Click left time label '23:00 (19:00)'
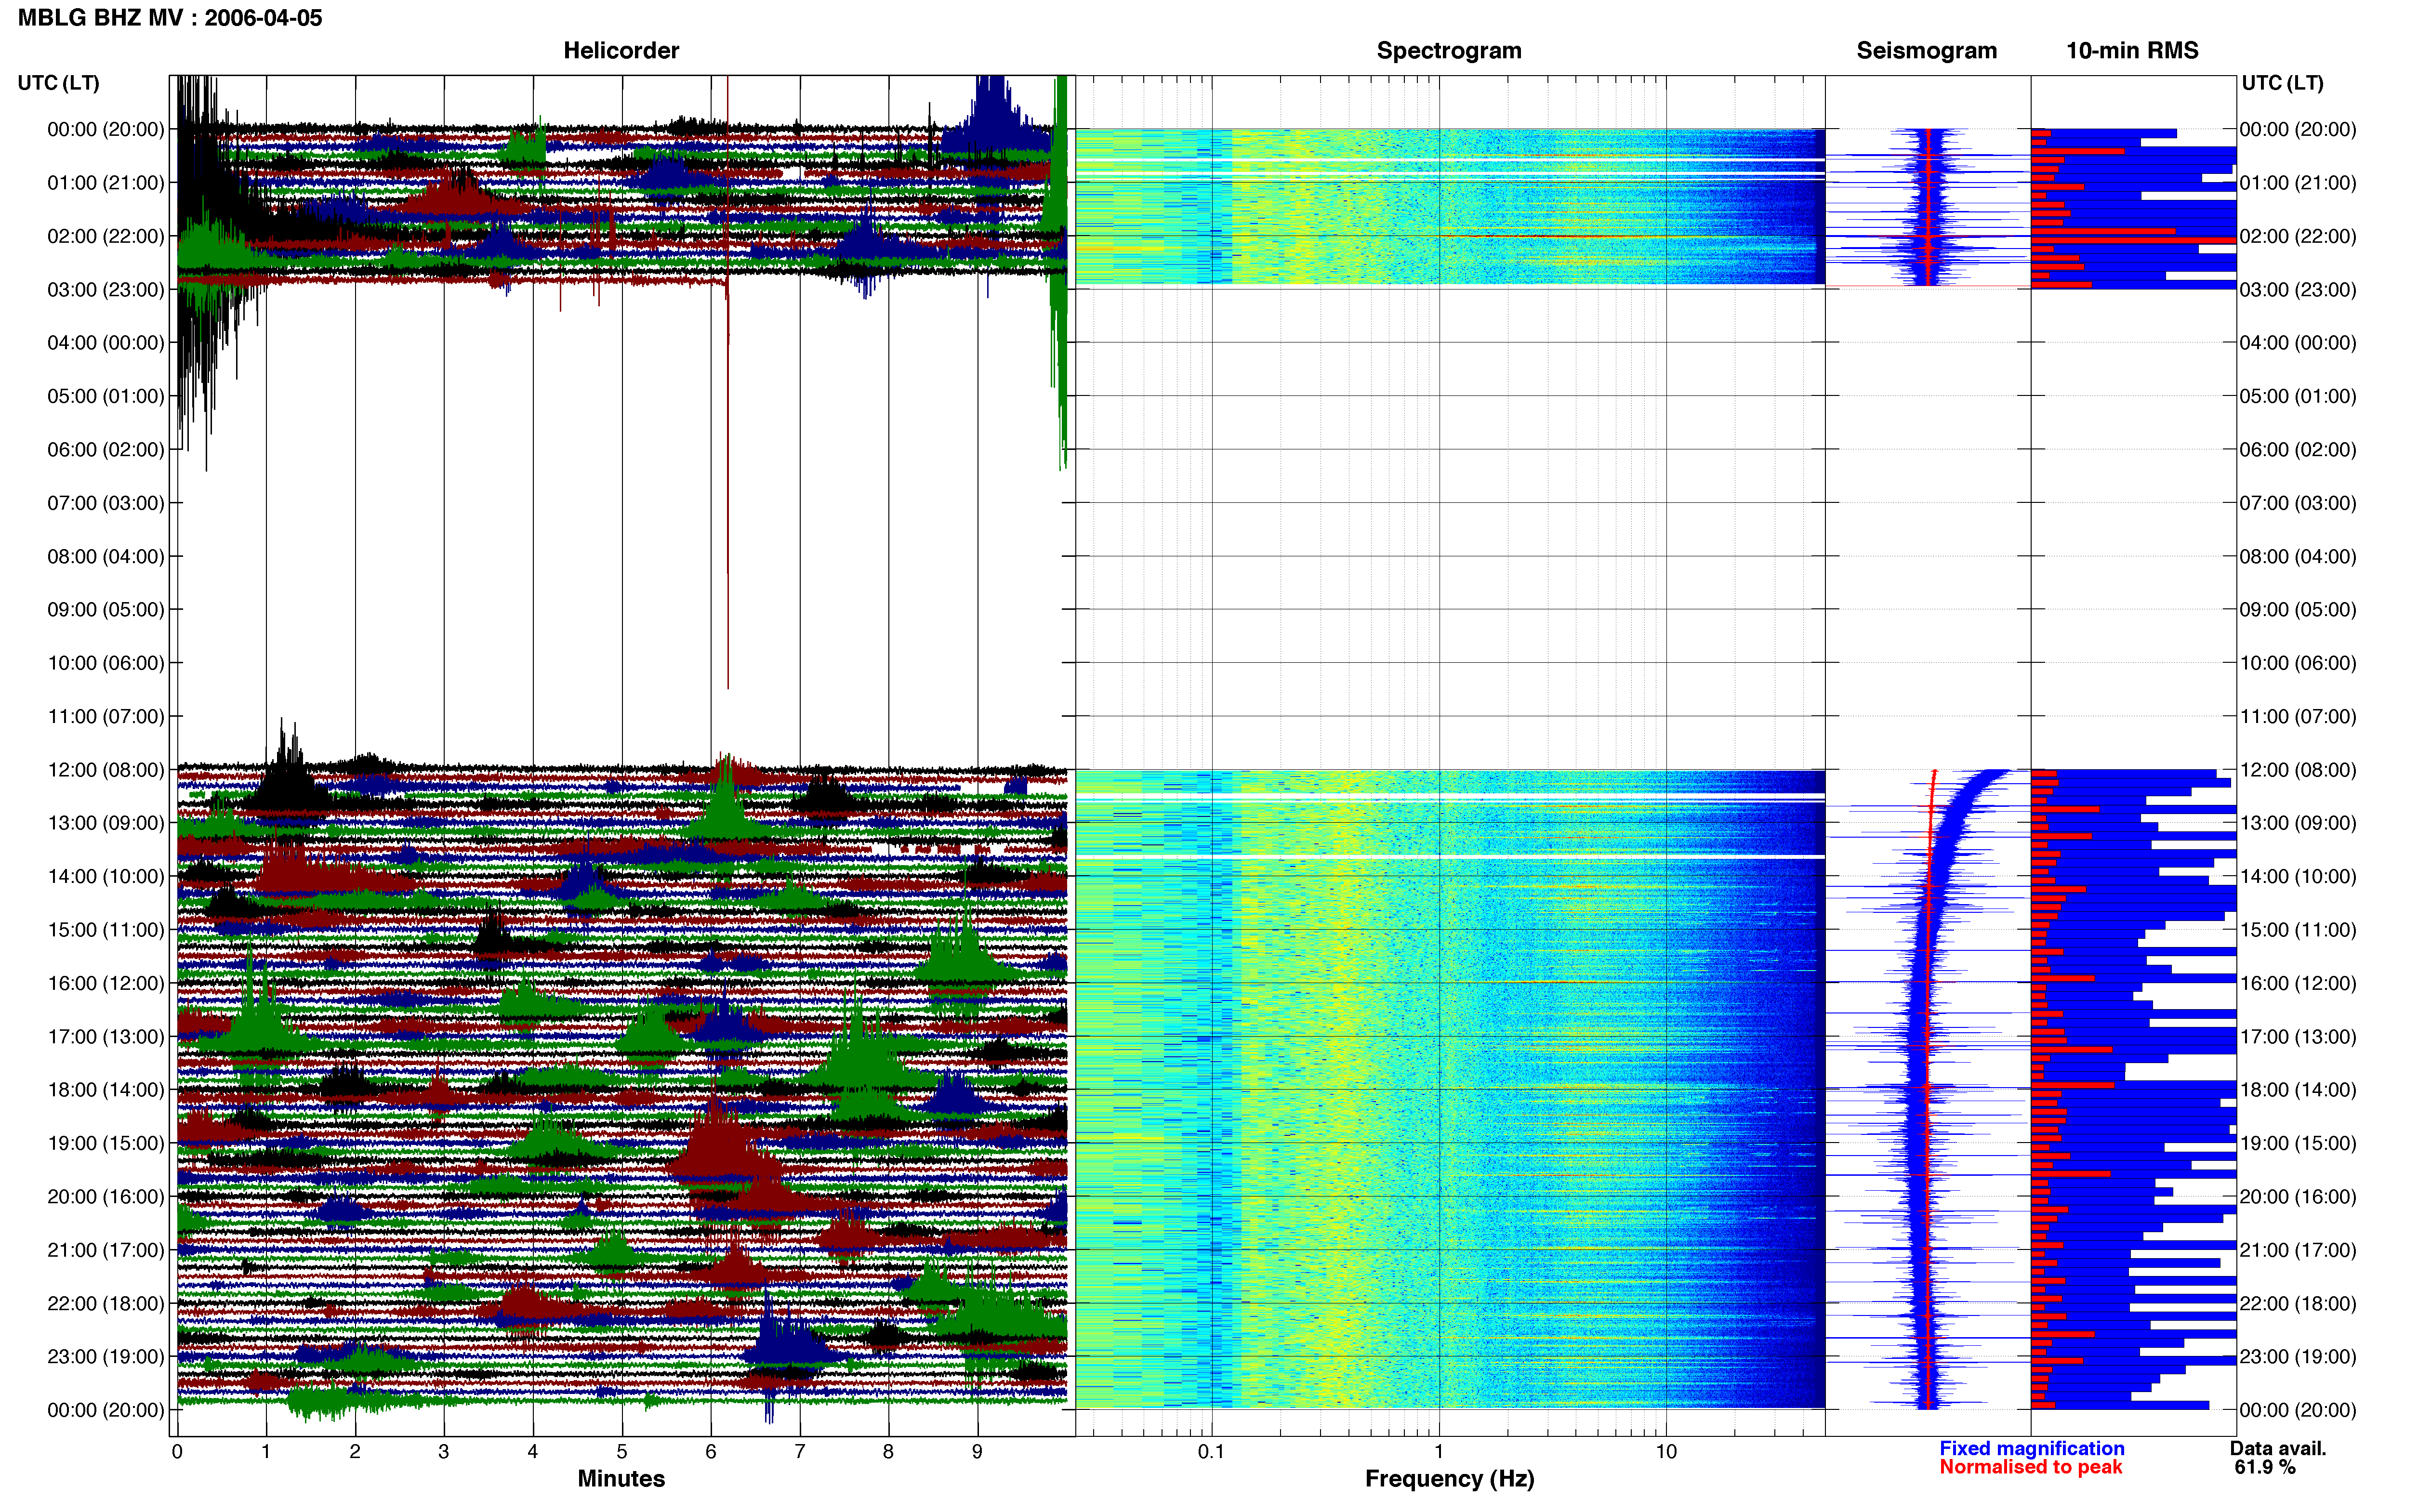This screenshot has height=1512, width=2418. pyautogui.click(x=106, y=1357)
